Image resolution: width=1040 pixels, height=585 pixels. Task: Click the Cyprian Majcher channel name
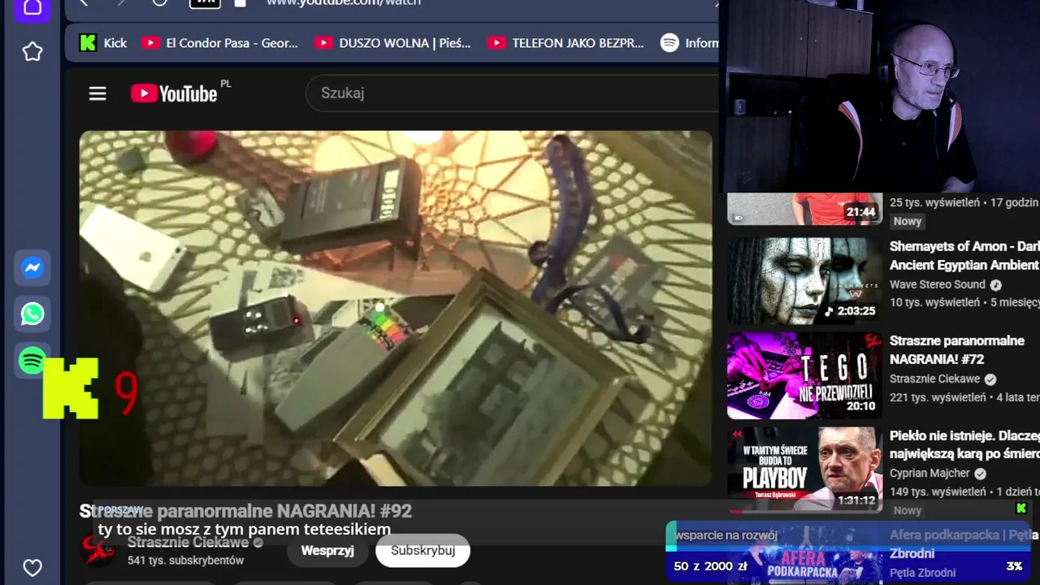coord(929,473)
